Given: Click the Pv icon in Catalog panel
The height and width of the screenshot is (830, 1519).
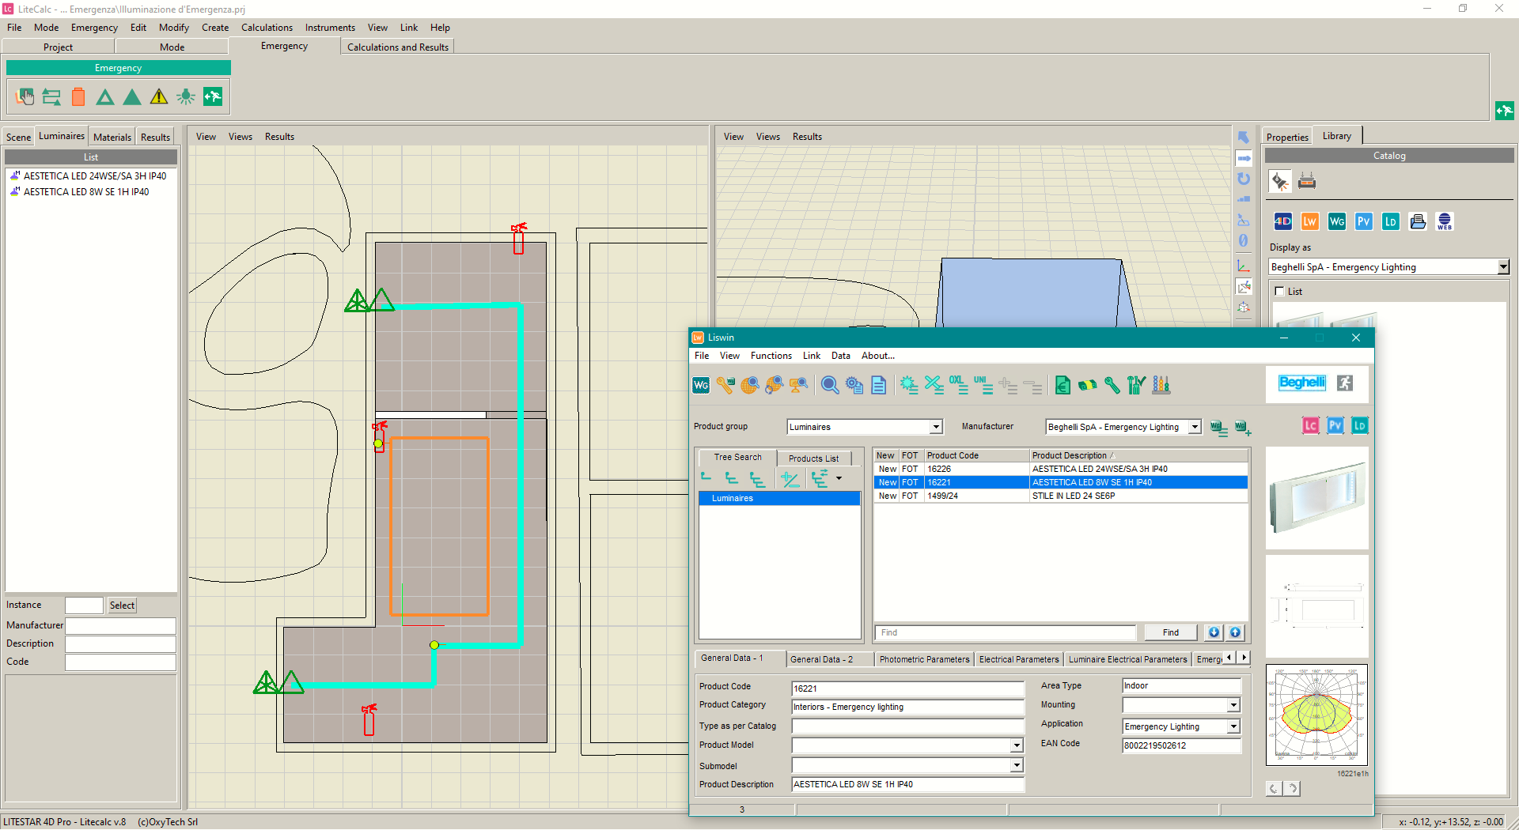Looking at the screenshot, I should click(x=1364, y=221).
